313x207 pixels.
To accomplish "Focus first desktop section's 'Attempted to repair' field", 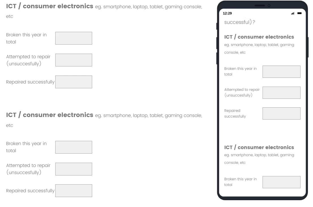I will [x=74, y=60].
